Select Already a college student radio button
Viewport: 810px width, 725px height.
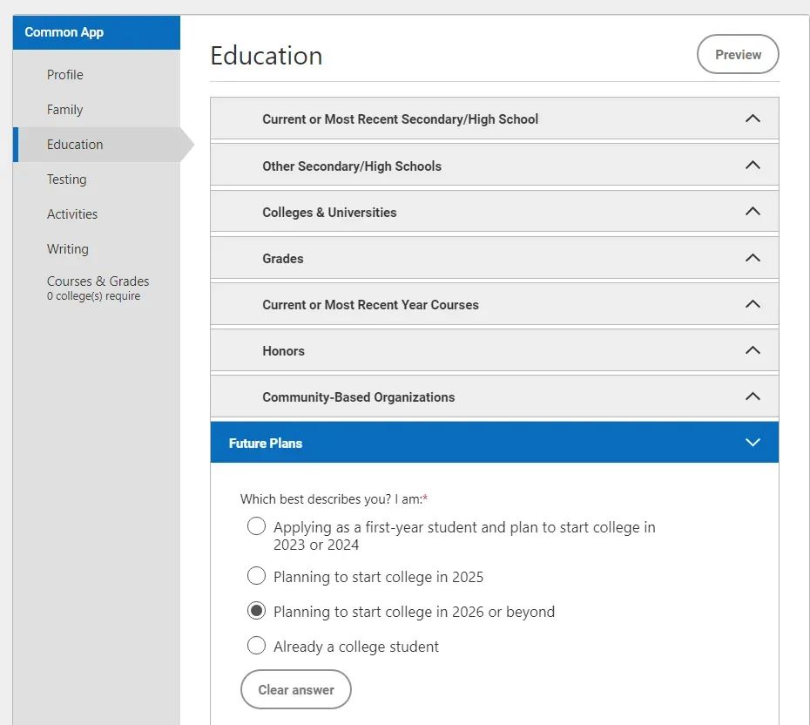tap(256, 646)
